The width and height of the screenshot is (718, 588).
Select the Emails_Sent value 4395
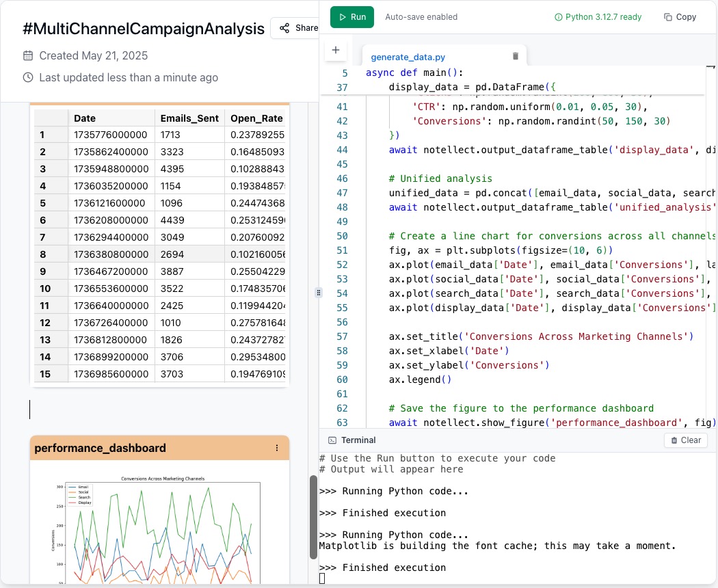(x=189, y=169)
